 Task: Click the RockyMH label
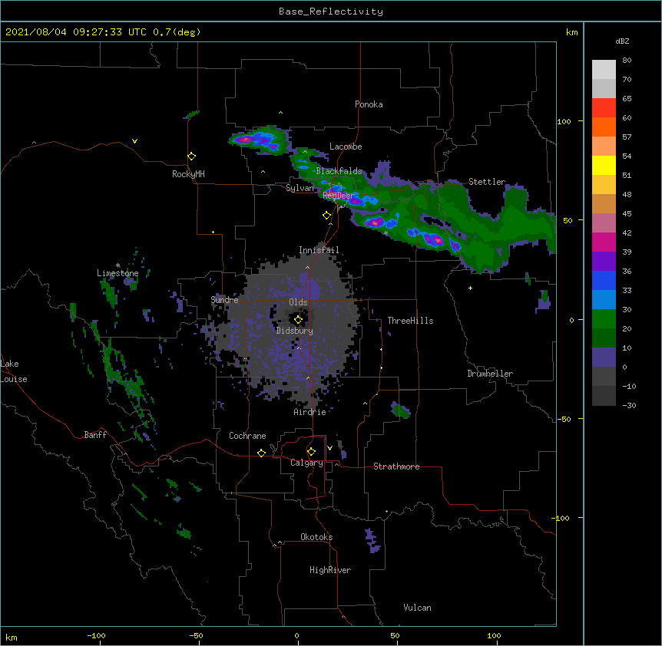point(188,173)
